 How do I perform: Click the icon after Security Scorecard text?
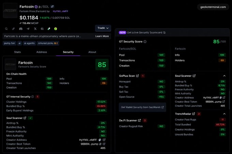(x=164, y=32)
